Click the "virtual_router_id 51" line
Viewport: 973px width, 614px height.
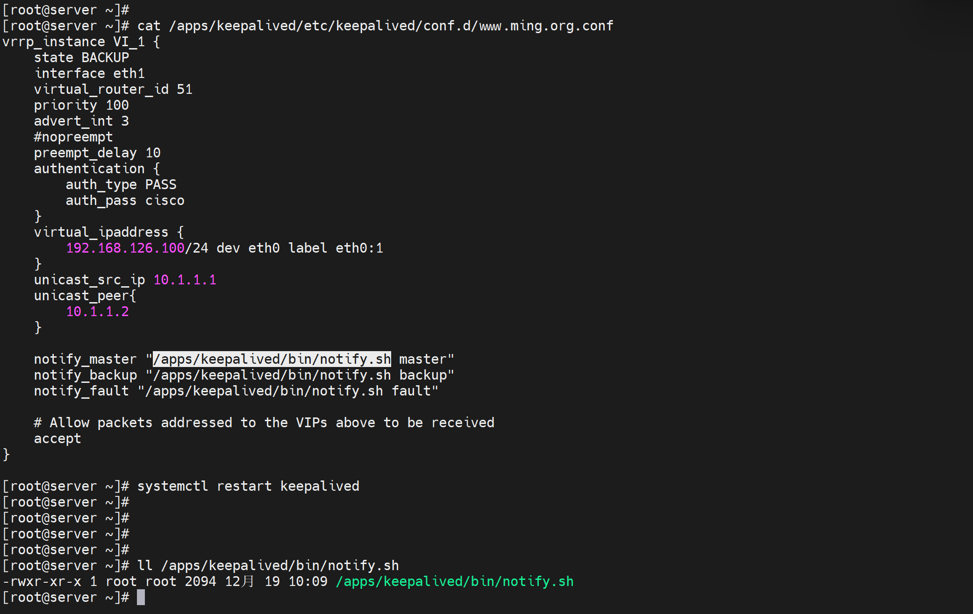click(x=113, y=89)
